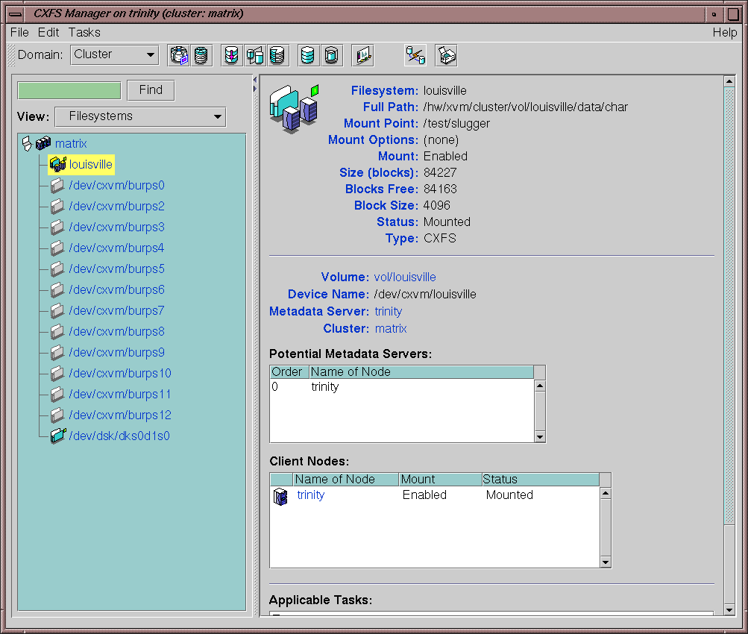Follow the vol/louisville volume link
Image resolution: width=748 pixels, height=634 pixels.
(x=404, y=277)
